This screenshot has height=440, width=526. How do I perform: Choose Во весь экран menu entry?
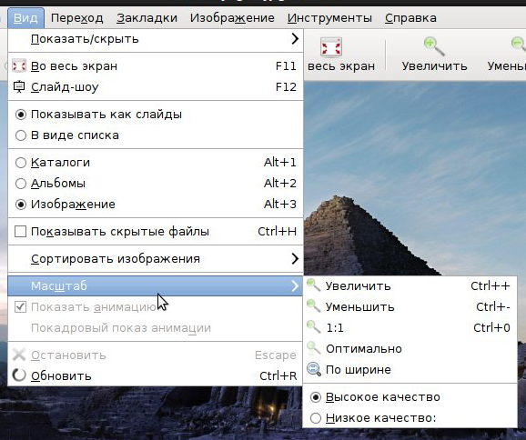pyautogui.click(x=156, y=66)
